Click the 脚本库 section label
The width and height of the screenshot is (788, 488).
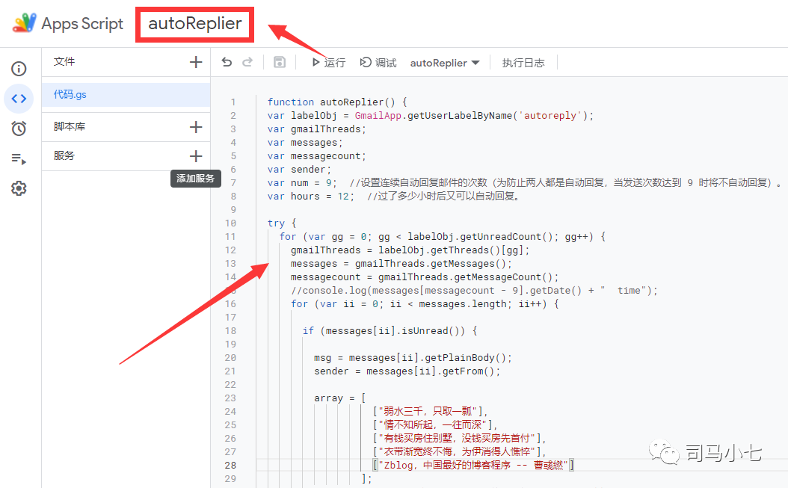(x=70, y=126)
